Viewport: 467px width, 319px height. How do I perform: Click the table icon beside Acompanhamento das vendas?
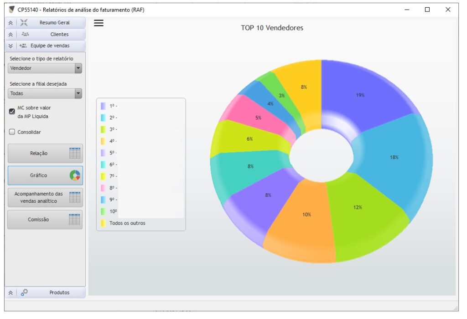point(75,197)
